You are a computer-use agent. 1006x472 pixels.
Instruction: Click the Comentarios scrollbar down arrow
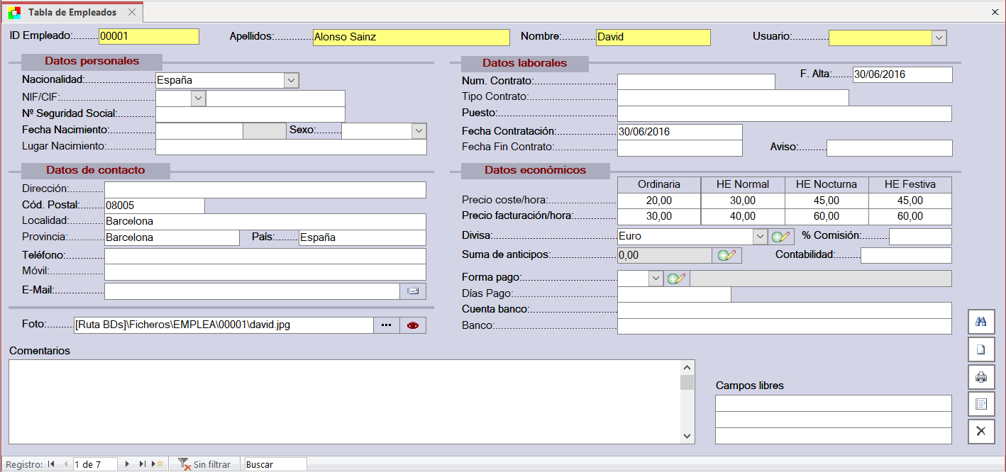pyautogui.click(x=687, y=437)
